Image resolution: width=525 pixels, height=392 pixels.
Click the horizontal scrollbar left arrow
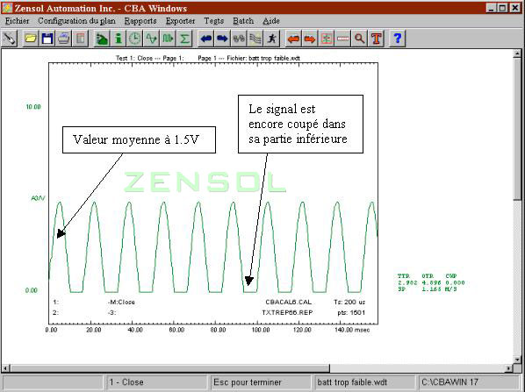click(x=5, y=368)
